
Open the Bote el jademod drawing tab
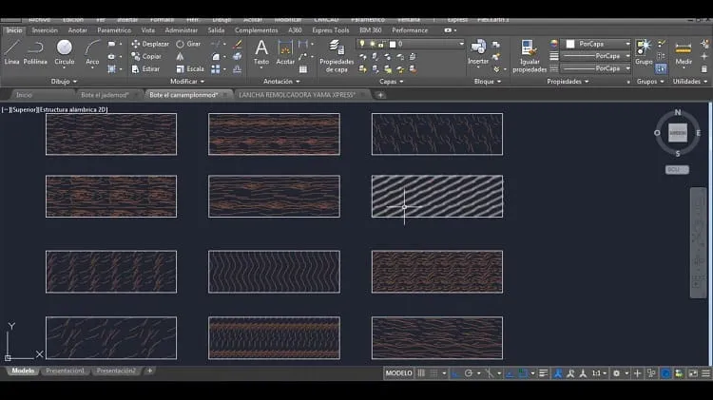tap(105, 95)
